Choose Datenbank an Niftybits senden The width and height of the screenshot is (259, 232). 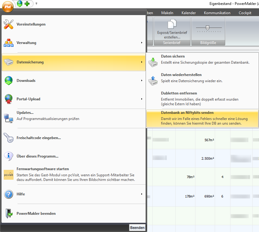(202, 118)
